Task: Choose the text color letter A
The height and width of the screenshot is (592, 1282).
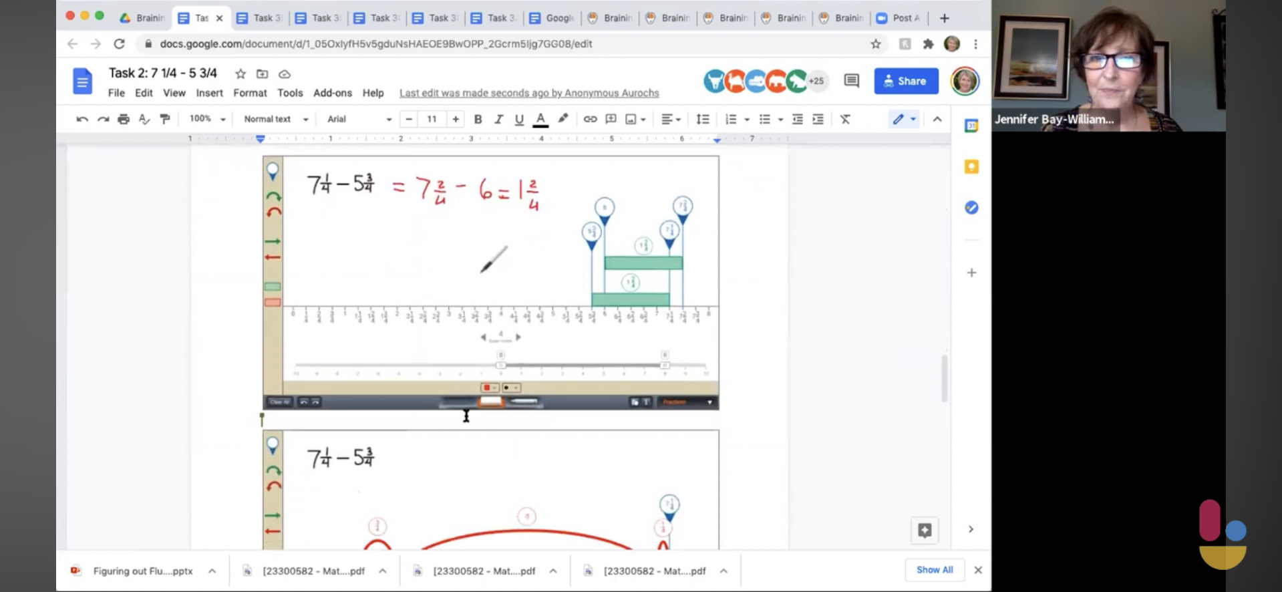Action: point(540,119)
